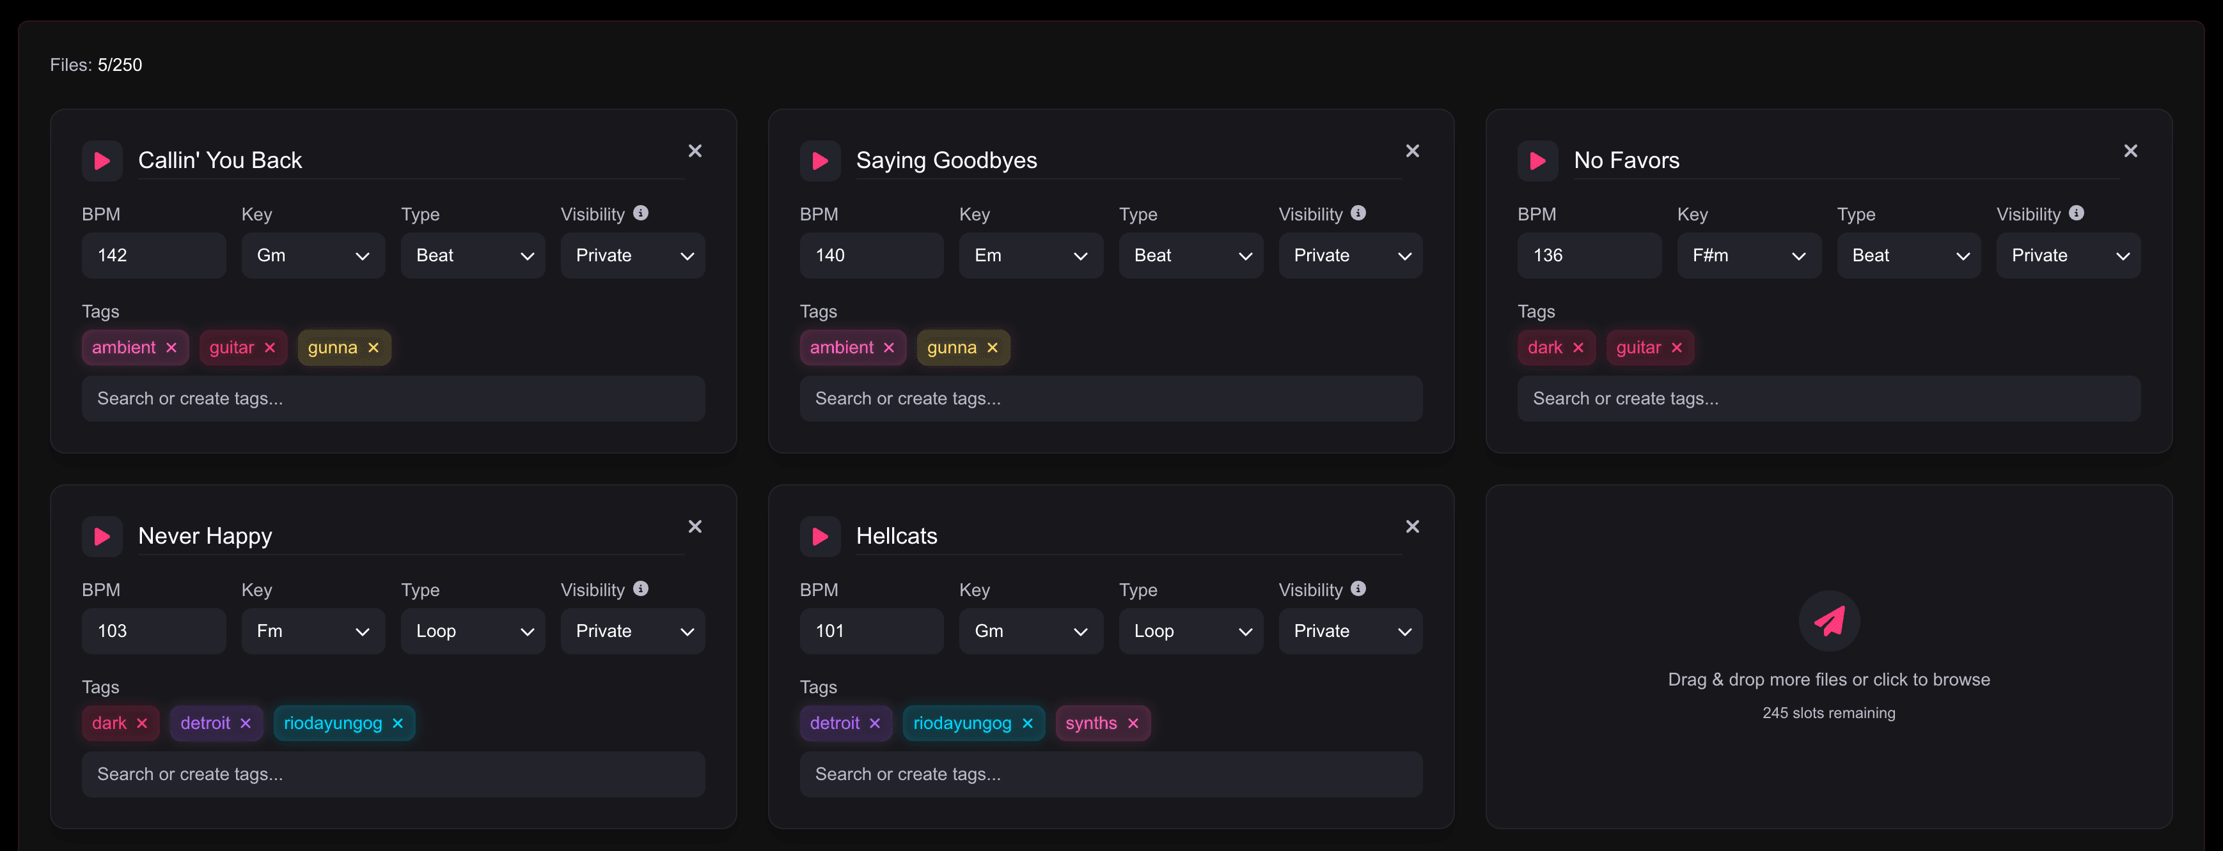The image size is (2223, 851).
Task: Click Drag & drop more files text
Action: point(1828,679)
